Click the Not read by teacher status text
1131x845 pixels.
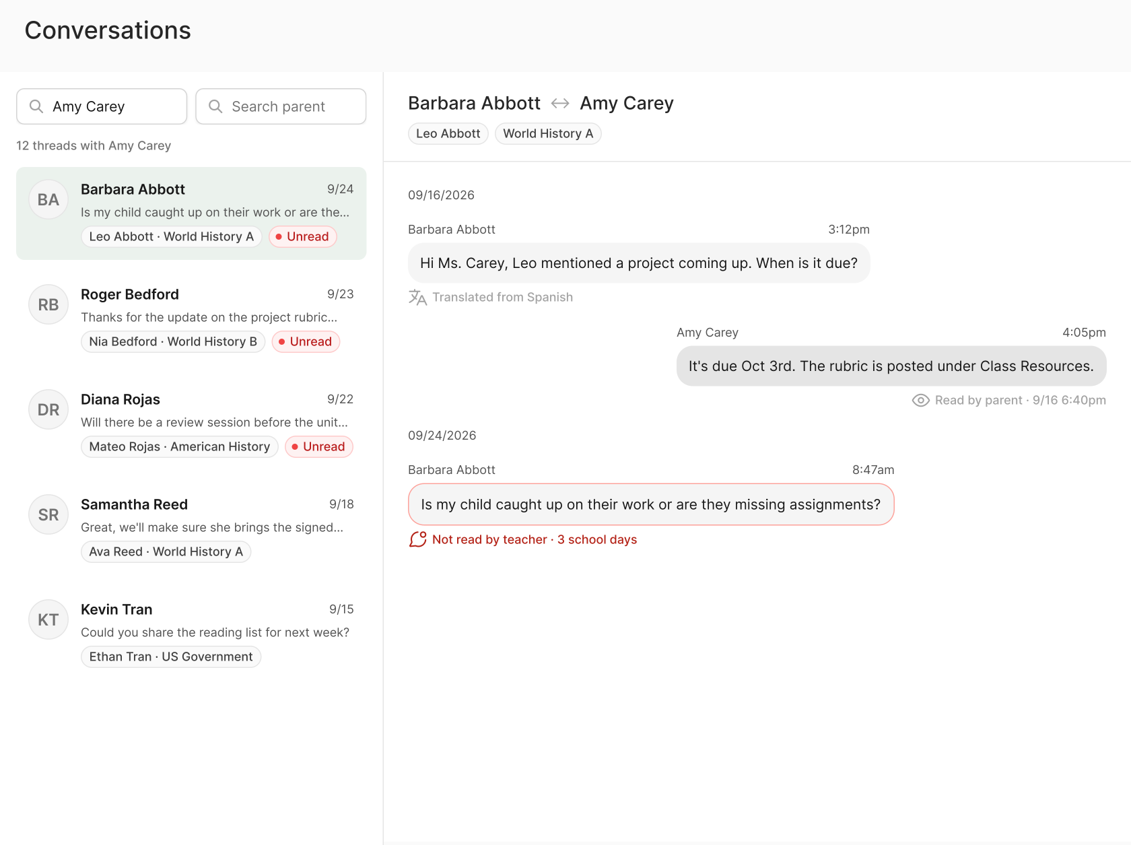click(x=535, y=539)
